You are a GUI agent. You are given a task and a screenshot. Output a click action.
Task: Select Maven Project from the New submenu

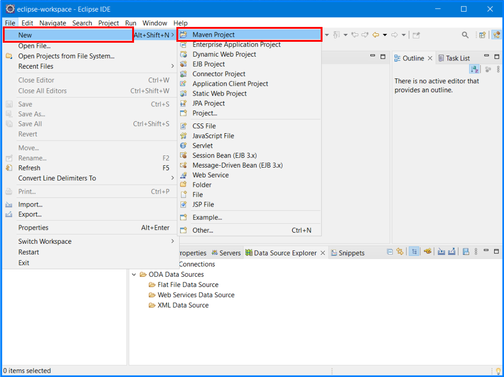214,34
